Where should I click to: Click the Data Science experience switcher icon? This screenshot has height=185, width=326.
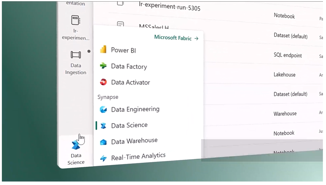[x=76, y=145]
